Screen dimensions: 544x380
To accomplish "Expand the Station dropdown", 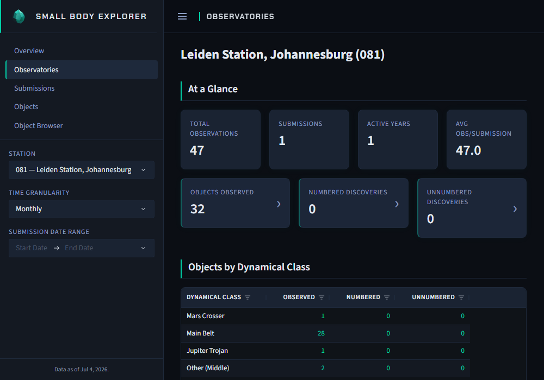I will 82,169.
